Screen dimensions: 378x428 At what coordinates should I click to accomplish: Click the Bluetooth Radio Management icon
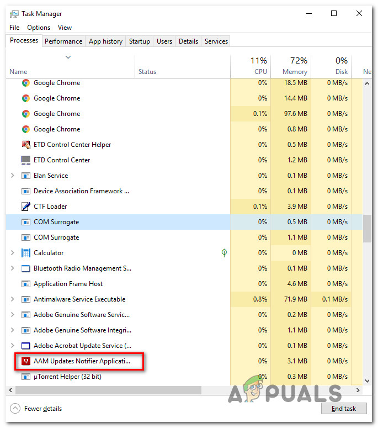pos(26,268)
